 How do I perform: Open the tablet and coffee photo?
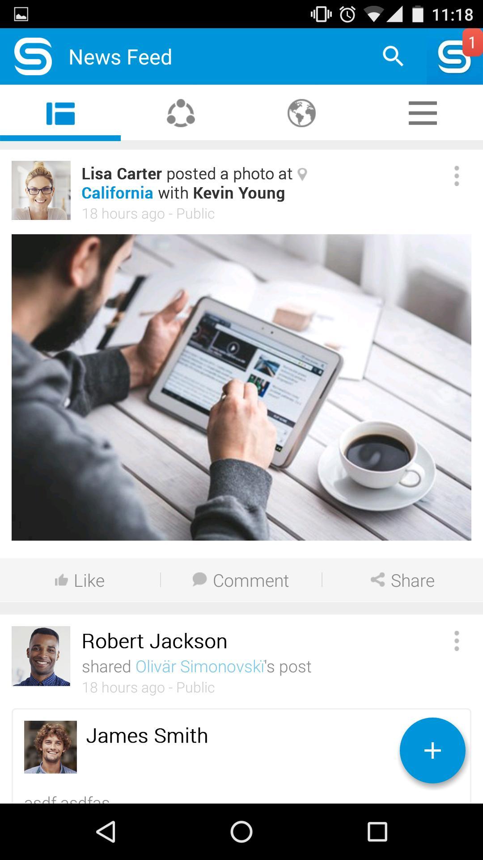(241, 387)
